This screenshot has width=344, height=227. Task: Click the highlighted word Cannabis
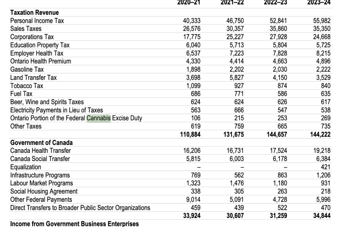98,118
